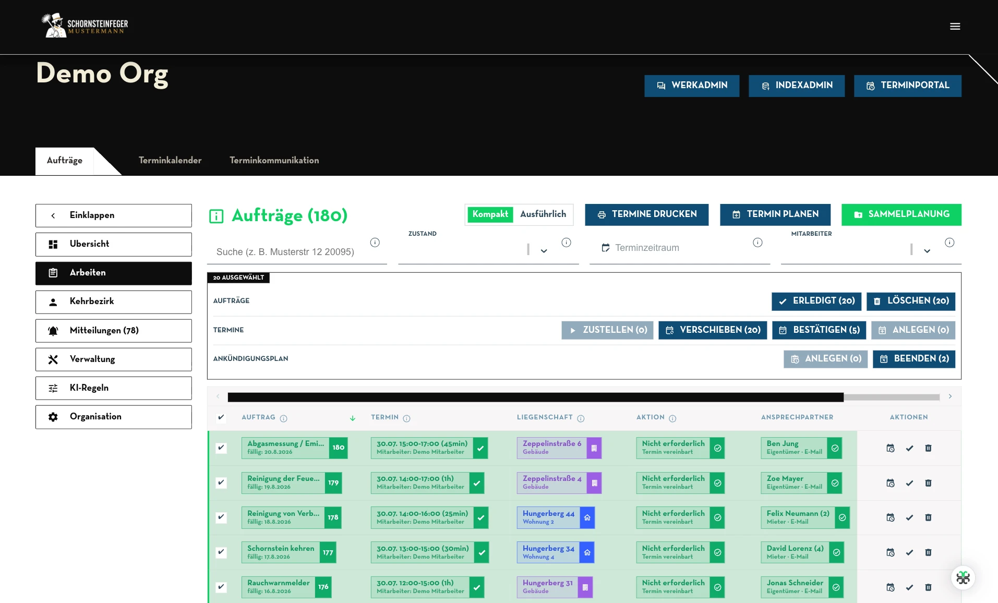Screen dimensions: 998x603
Task: Open the Mitarbeiter dropdown
Action: click(927, 251)
